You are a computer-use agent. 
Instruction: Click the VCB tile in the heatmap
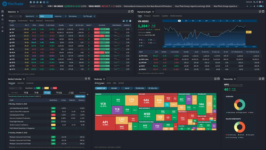(103, 105)
